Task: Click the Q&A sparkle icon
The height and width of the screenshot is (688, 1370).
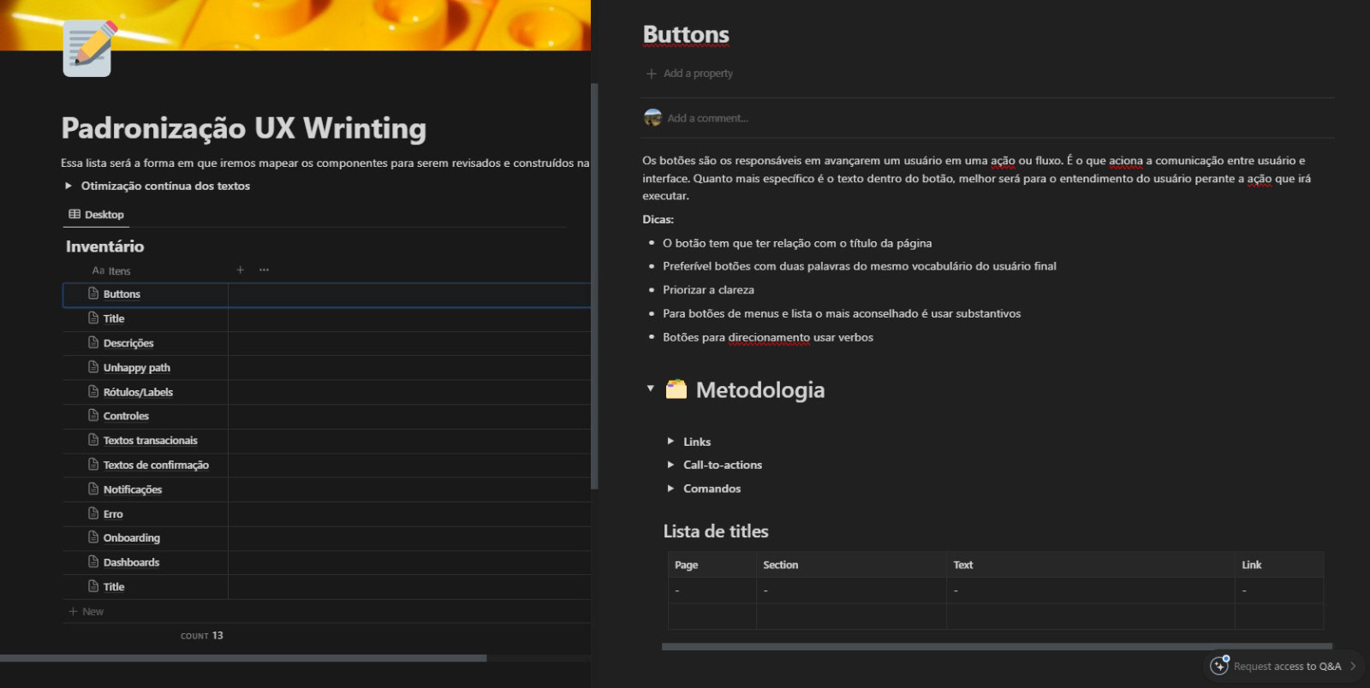Action: coord(1219,666)
